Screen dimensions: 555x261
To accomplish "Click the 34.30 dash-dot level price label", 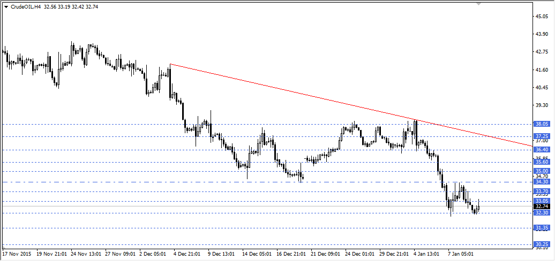I will coord(542,182).
